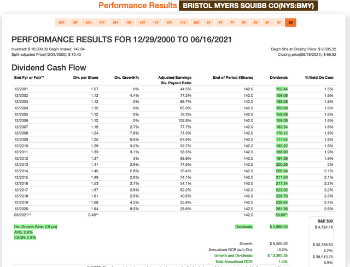The height and width of the screenshot is (267, 350).
Task: Click the 12/2008 dividend growth 7.8%
Action: tap(134, 133)
